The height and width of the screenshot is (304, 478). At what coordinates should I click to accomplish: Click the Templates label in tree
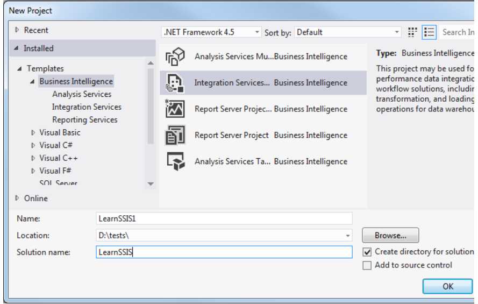point(45,69)
